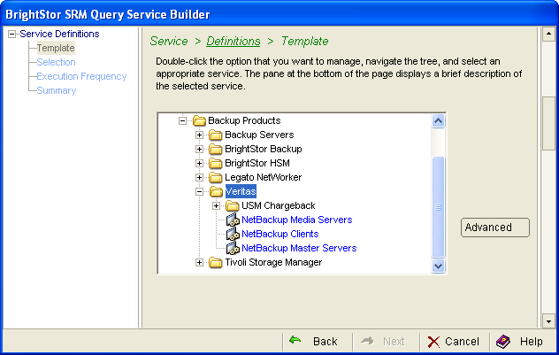559x355 pixels.
Task: Select Template in the left navigation
Action: 56,48
